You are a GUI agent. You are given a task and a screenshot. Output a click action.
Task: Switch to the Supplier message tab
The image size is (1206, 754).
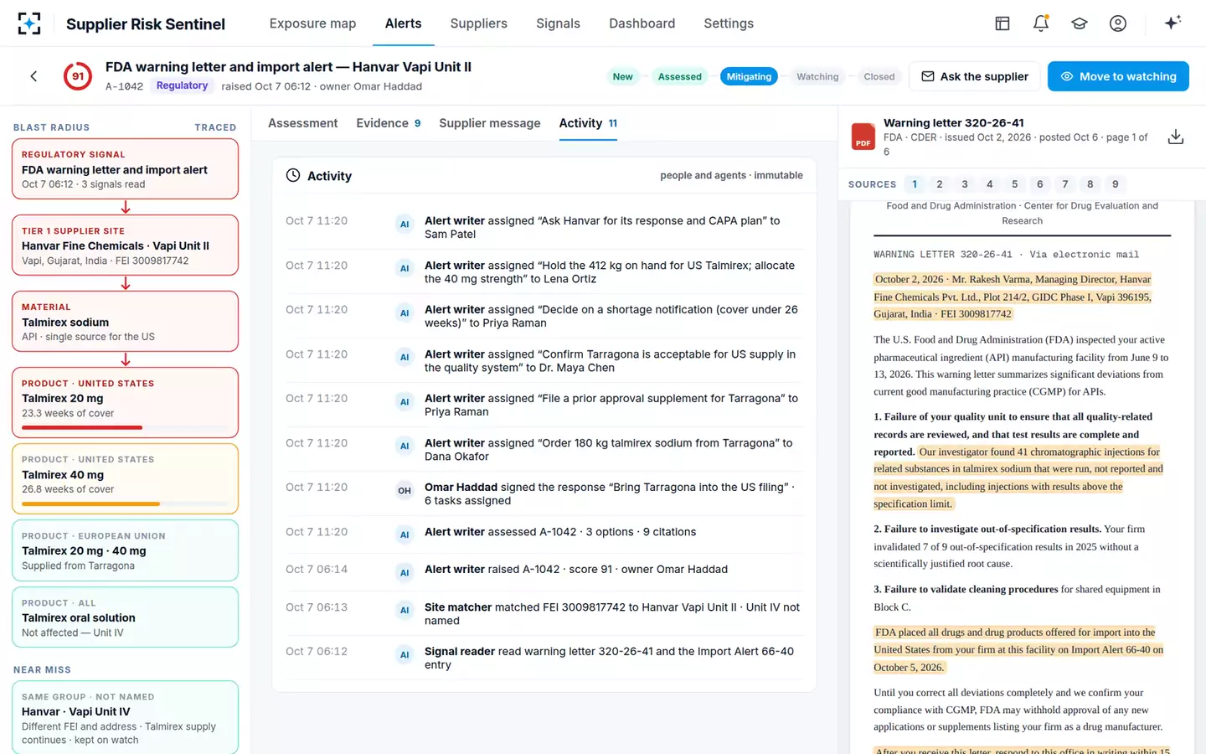click(490, 123)
